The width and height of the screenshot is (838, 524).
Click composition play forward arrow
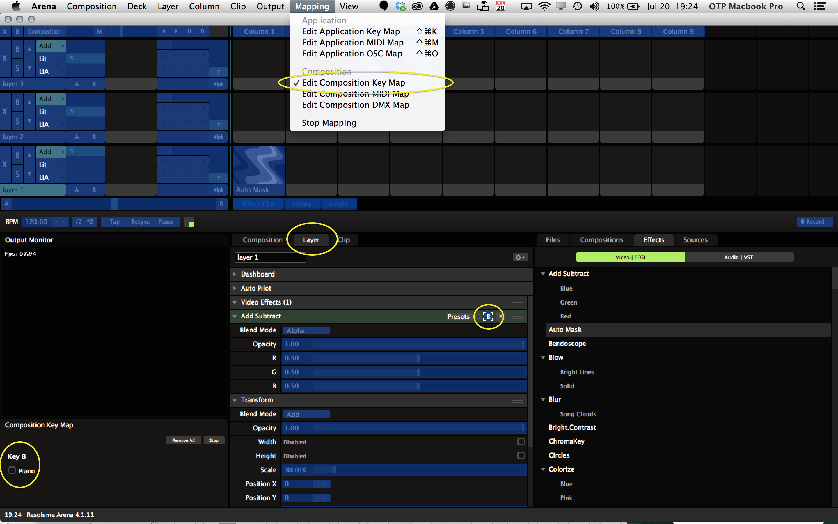tap(176, 31)
